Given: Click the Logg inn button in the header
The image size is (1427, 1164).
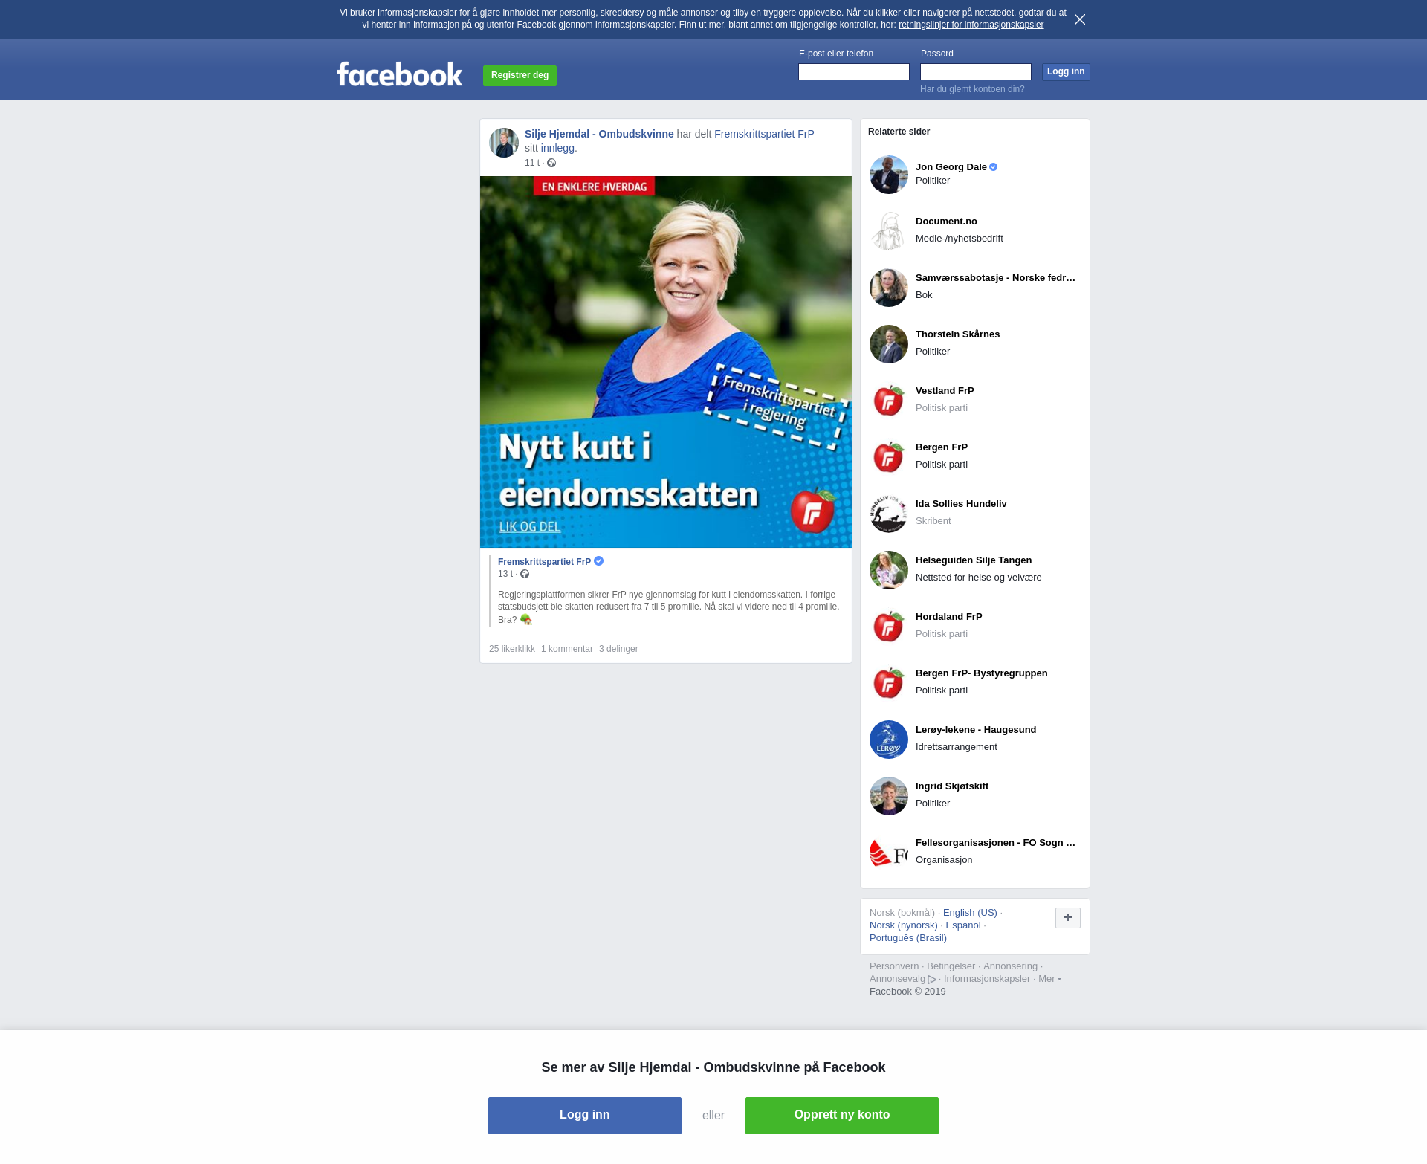Looking at the screenshot, I should (x=1066, y=71).
